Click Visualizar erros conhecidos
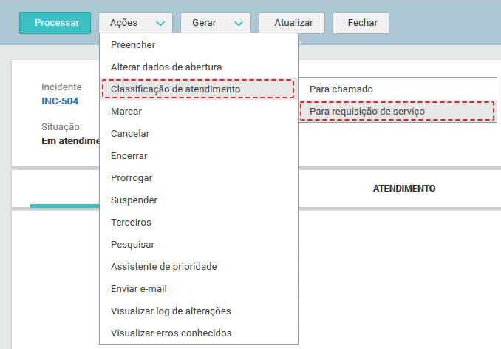This screenshot has width=501, height=349. click(199, 333)
